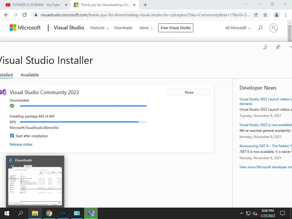
Task: Switch to the Installed tab
Action: [x=6, y=75]
